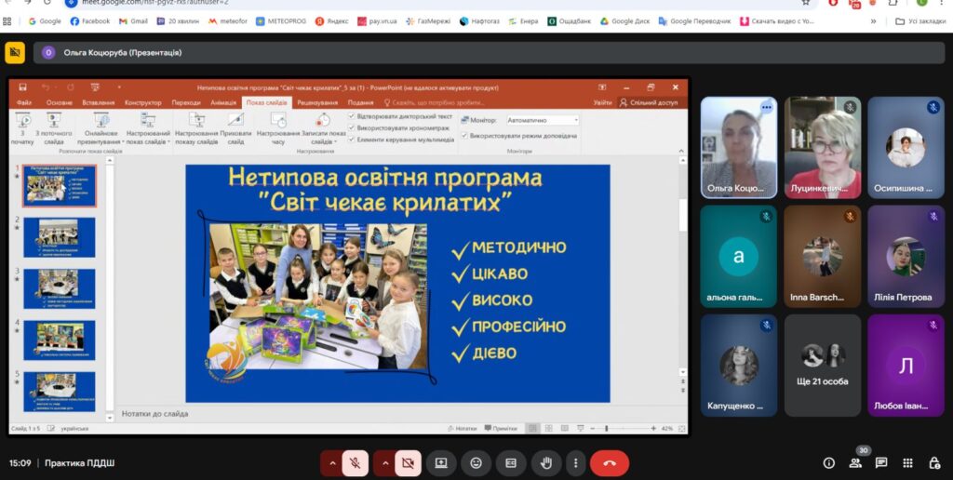Click the PowerPoint zoom slider handle

[606, 428]
